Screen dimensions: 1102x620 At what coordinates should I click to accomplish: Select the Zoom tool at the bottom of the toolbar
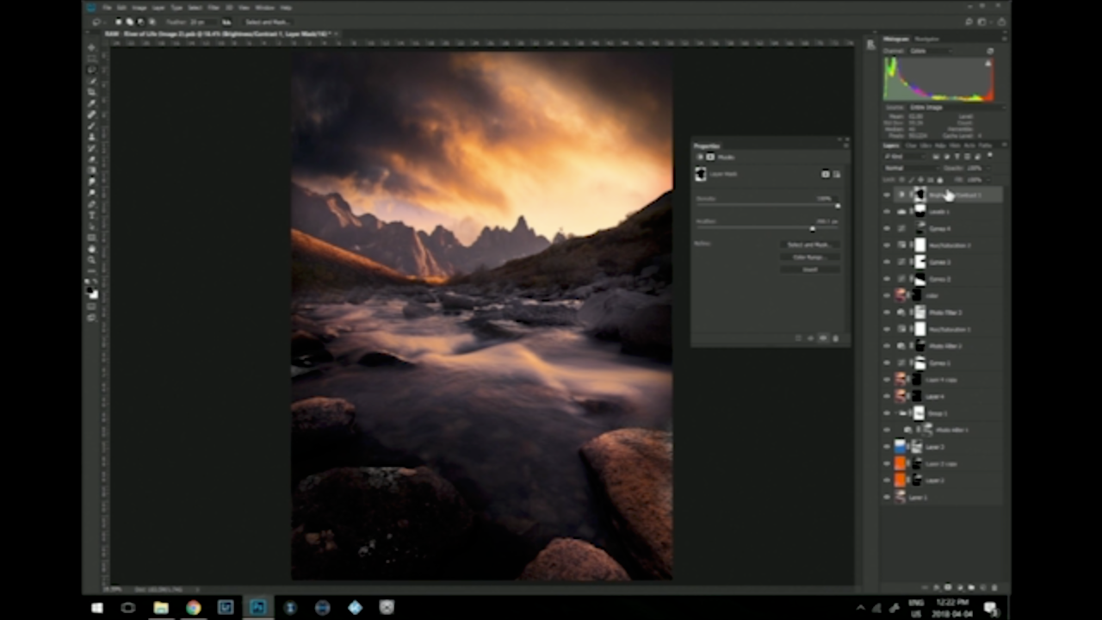tap(92, 258)
